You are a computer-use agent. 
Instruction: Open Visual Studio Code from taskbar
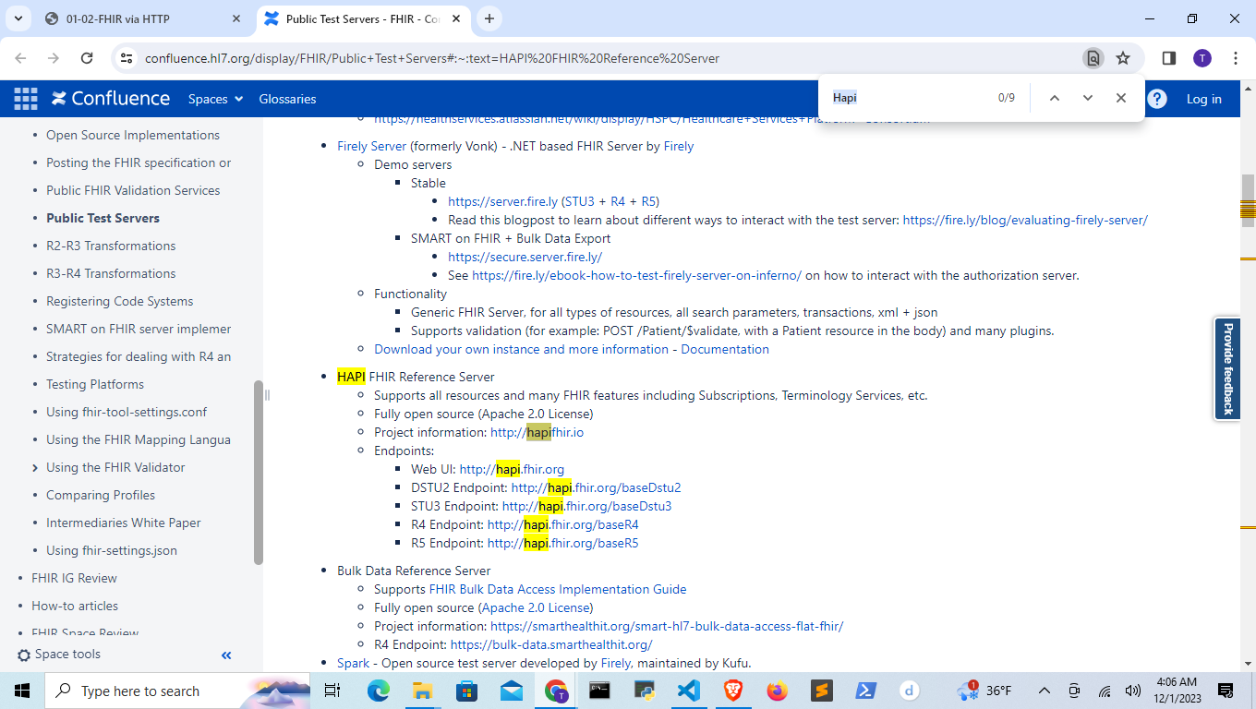[x=689, y=691]
